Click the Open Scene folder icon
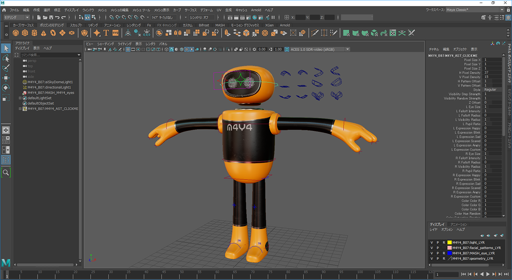This screenshot has width=512, height=280. 45,17
